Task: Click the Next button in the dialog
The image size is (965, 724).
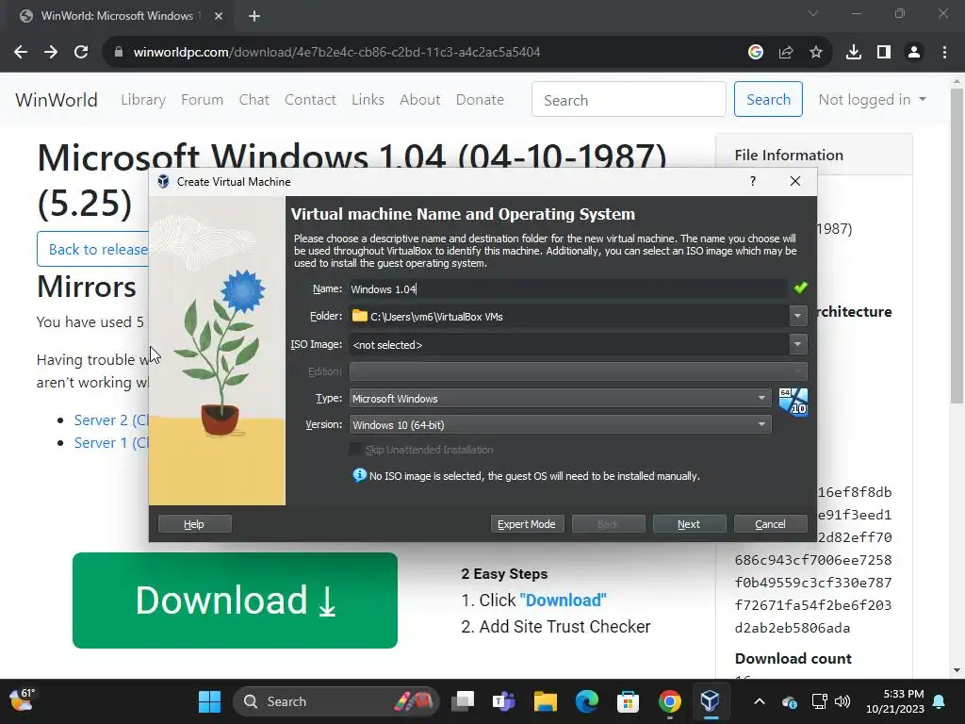Action: [689, 524]
